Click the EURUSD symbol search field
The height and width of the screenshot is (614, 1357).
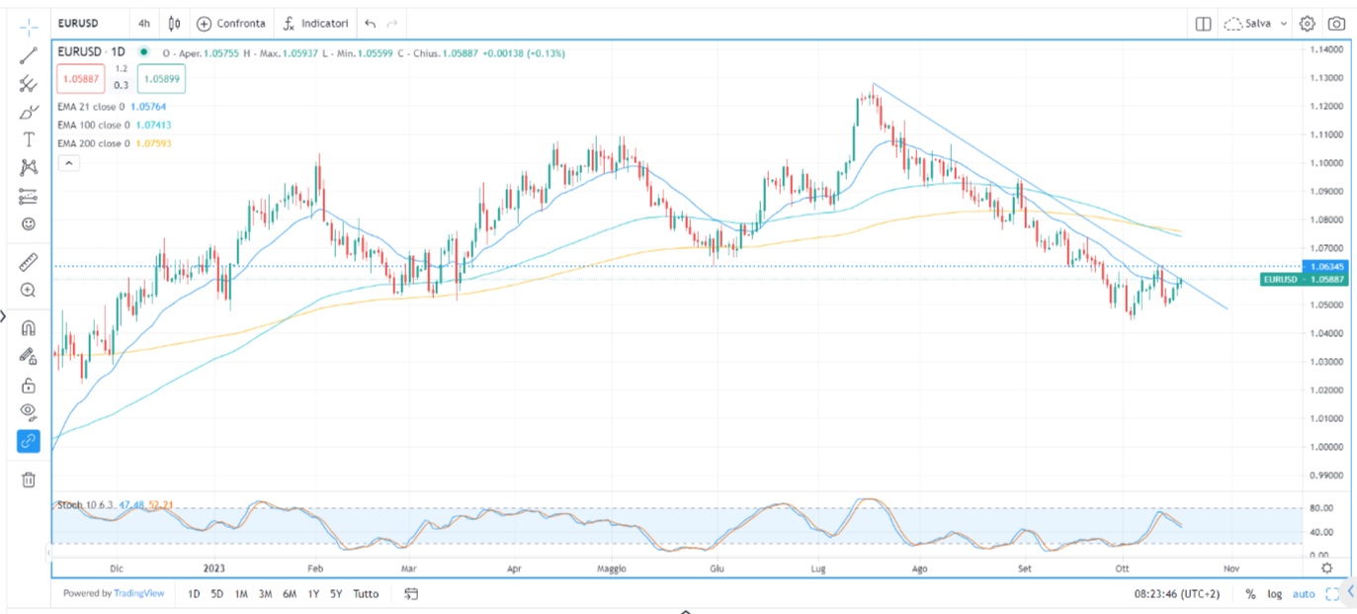(77, 24)
